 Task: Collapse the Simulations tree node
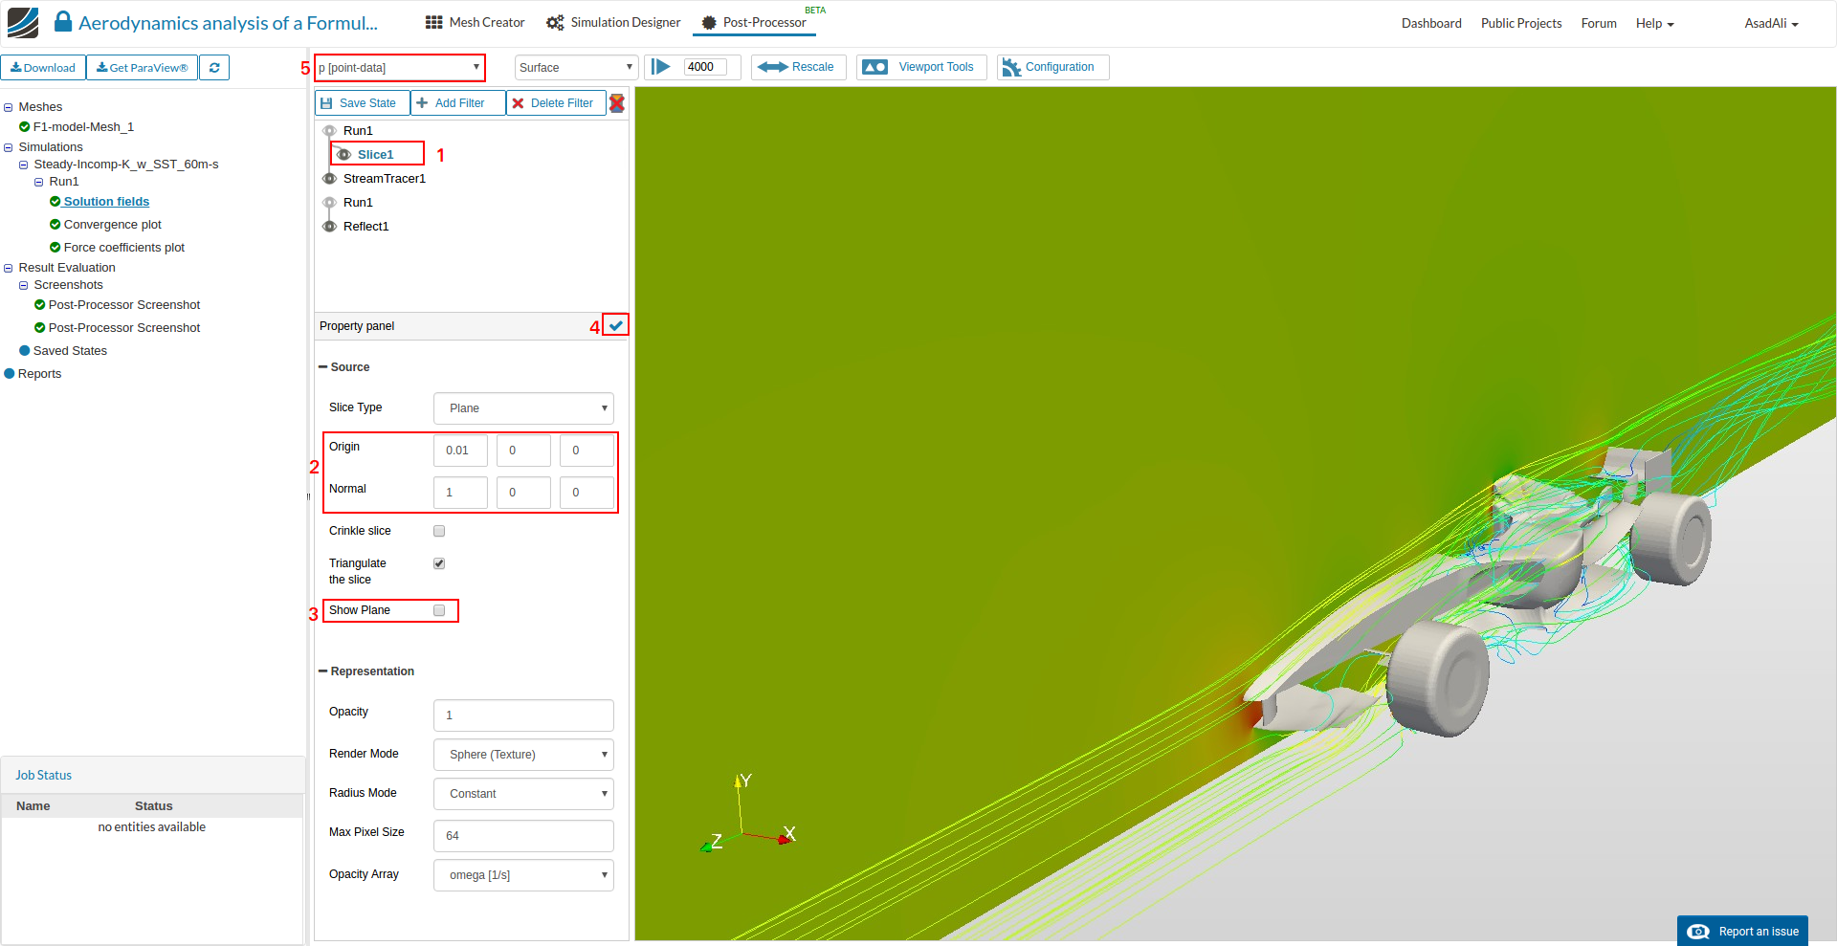[x=9, y=147]
